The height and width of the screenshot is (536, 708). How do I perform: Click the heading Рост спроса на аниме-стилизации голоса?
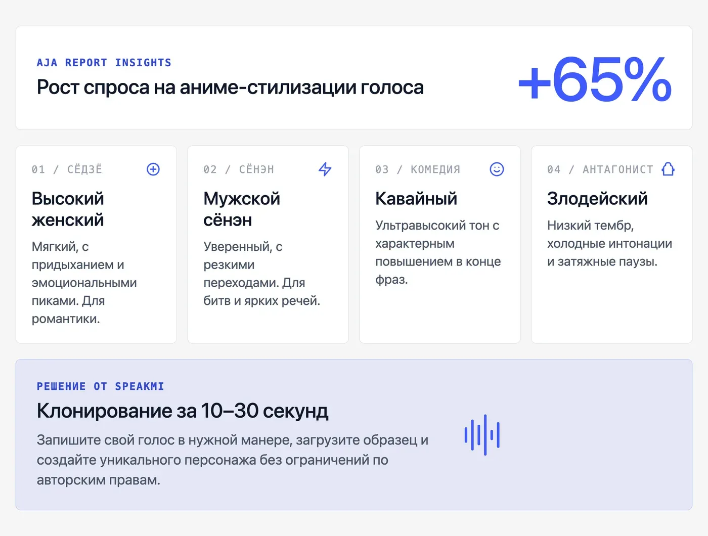click(230, 87)
